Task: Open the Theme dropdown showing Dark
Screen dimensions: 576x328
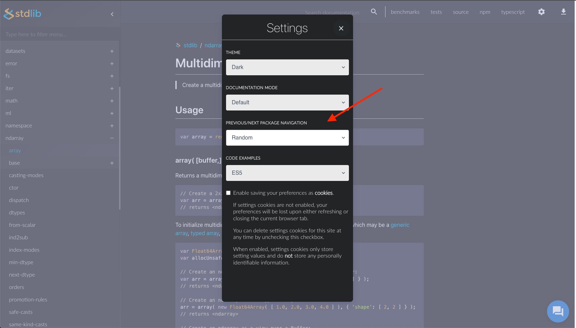Action: 287,67
